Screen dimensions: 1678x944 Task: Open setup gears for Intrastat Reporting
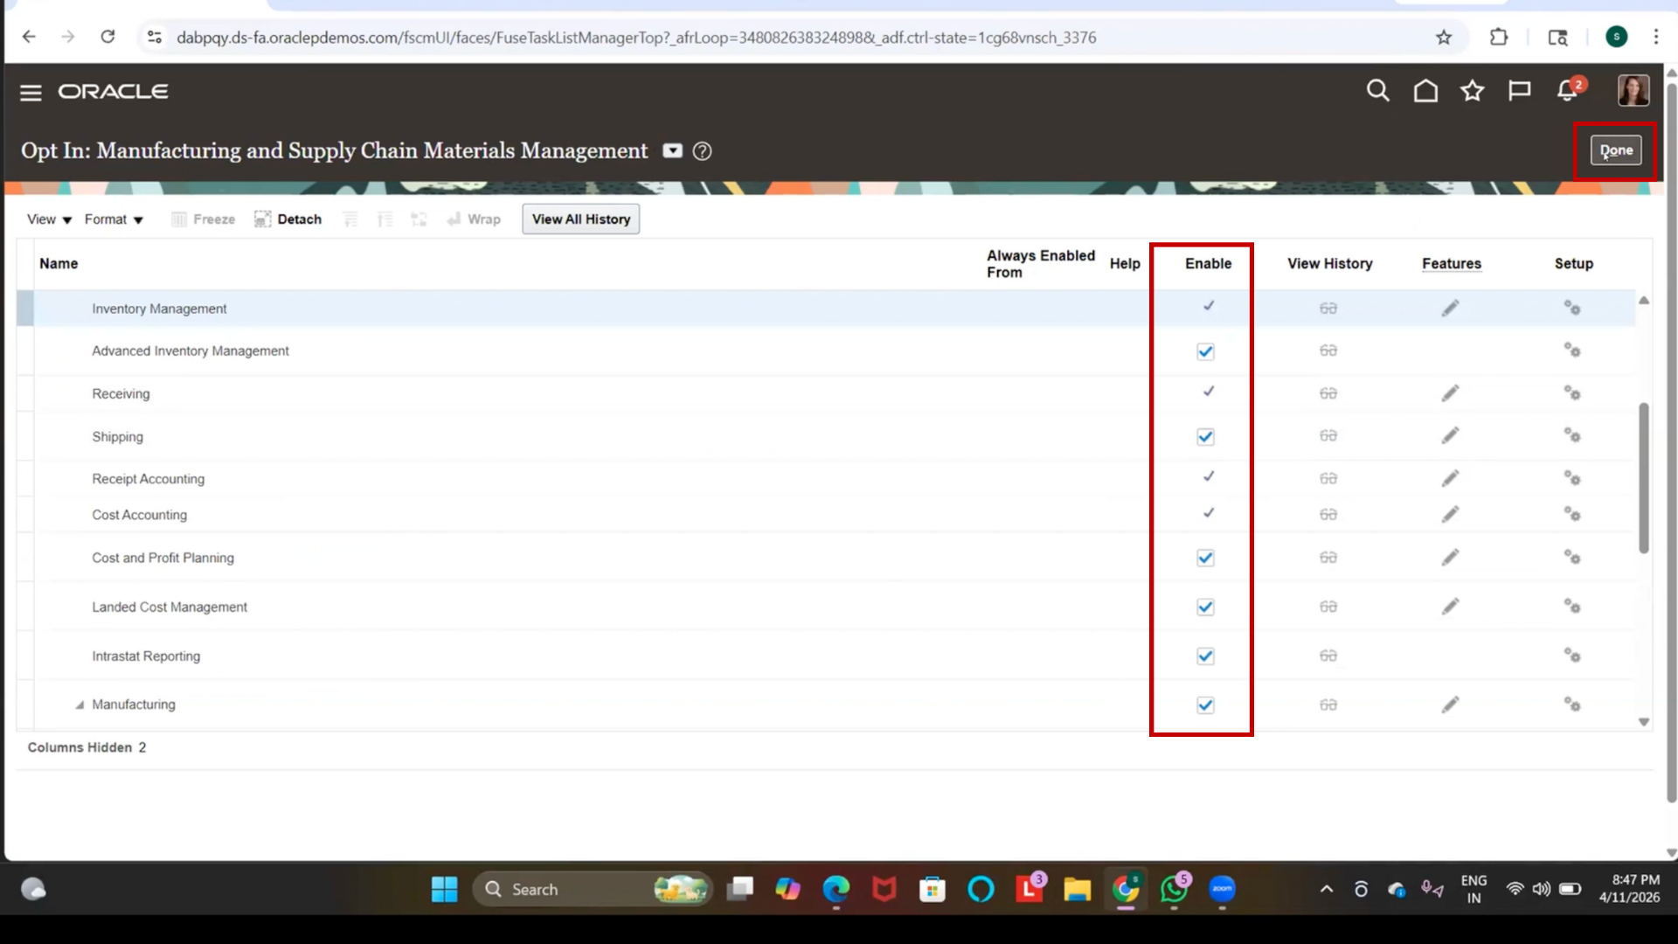point(1572,655)
